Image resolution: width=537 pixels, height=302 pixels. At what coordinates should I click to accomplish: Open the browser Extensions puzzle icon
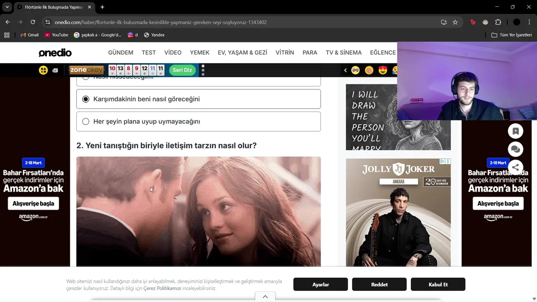498,22
